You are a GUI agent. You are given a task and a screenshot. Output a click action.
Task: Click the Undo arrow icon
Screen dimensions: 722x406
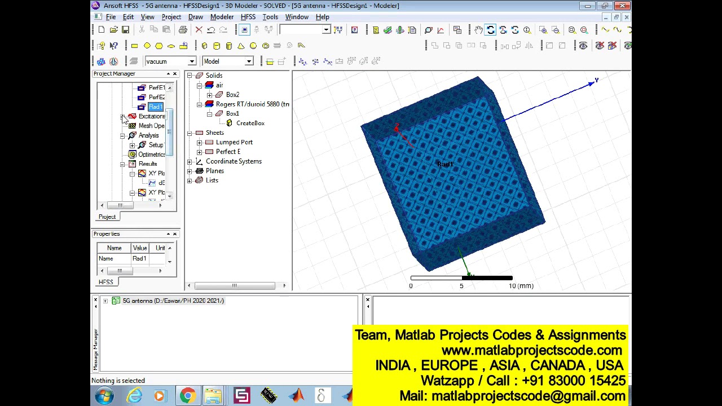tap(211, 30)
